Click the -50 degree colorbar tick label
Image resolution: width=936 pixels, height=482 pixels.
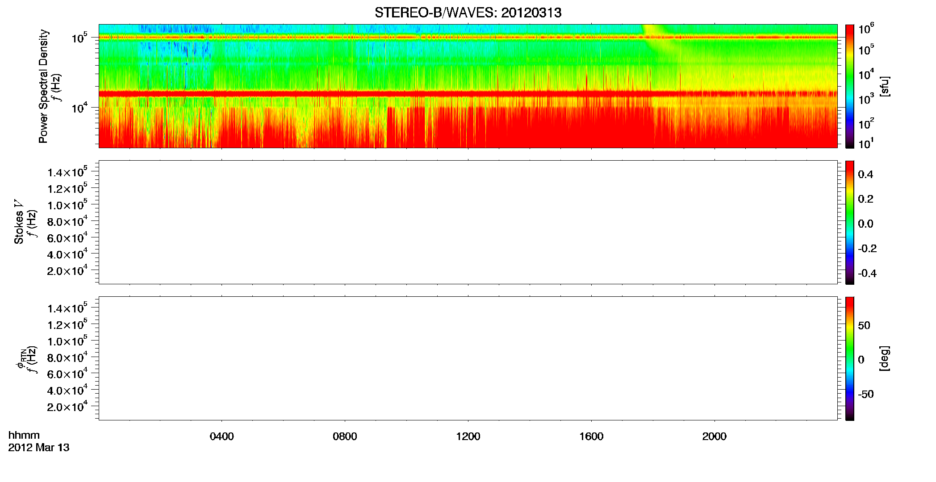pyautogui.click(x=865, y=395)
